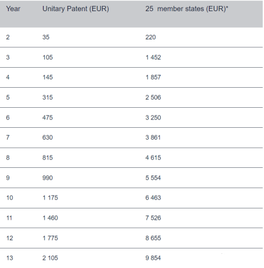Click the 9 854 value in year 13

(x=153, y=258)
